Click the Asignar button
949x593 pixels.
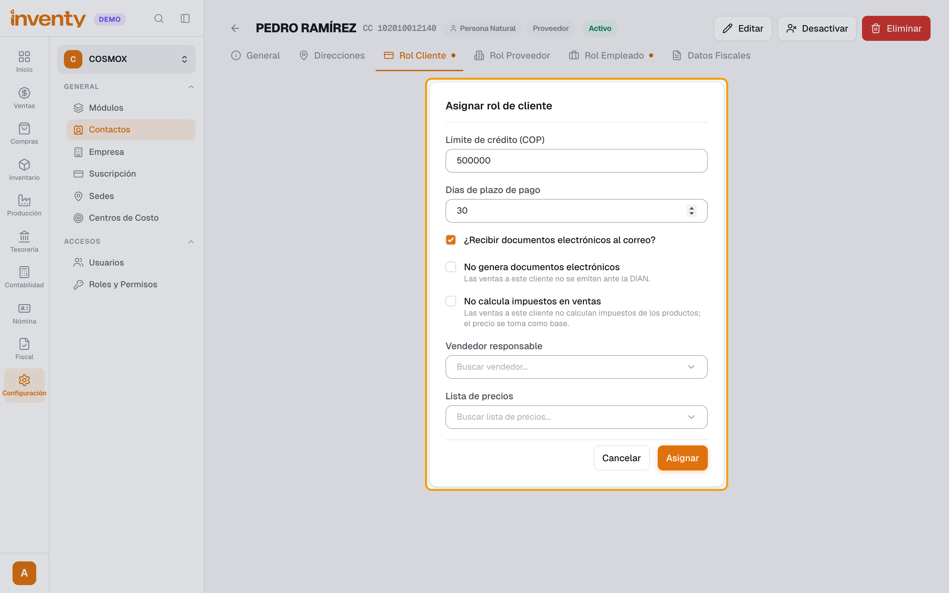click(x=682, y=458)
